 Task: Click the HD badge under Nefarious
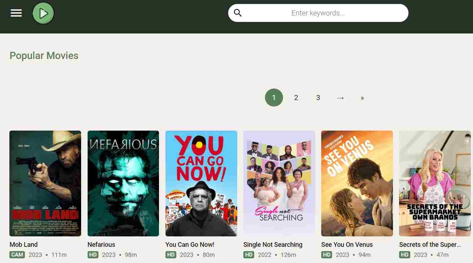(93, 255)
